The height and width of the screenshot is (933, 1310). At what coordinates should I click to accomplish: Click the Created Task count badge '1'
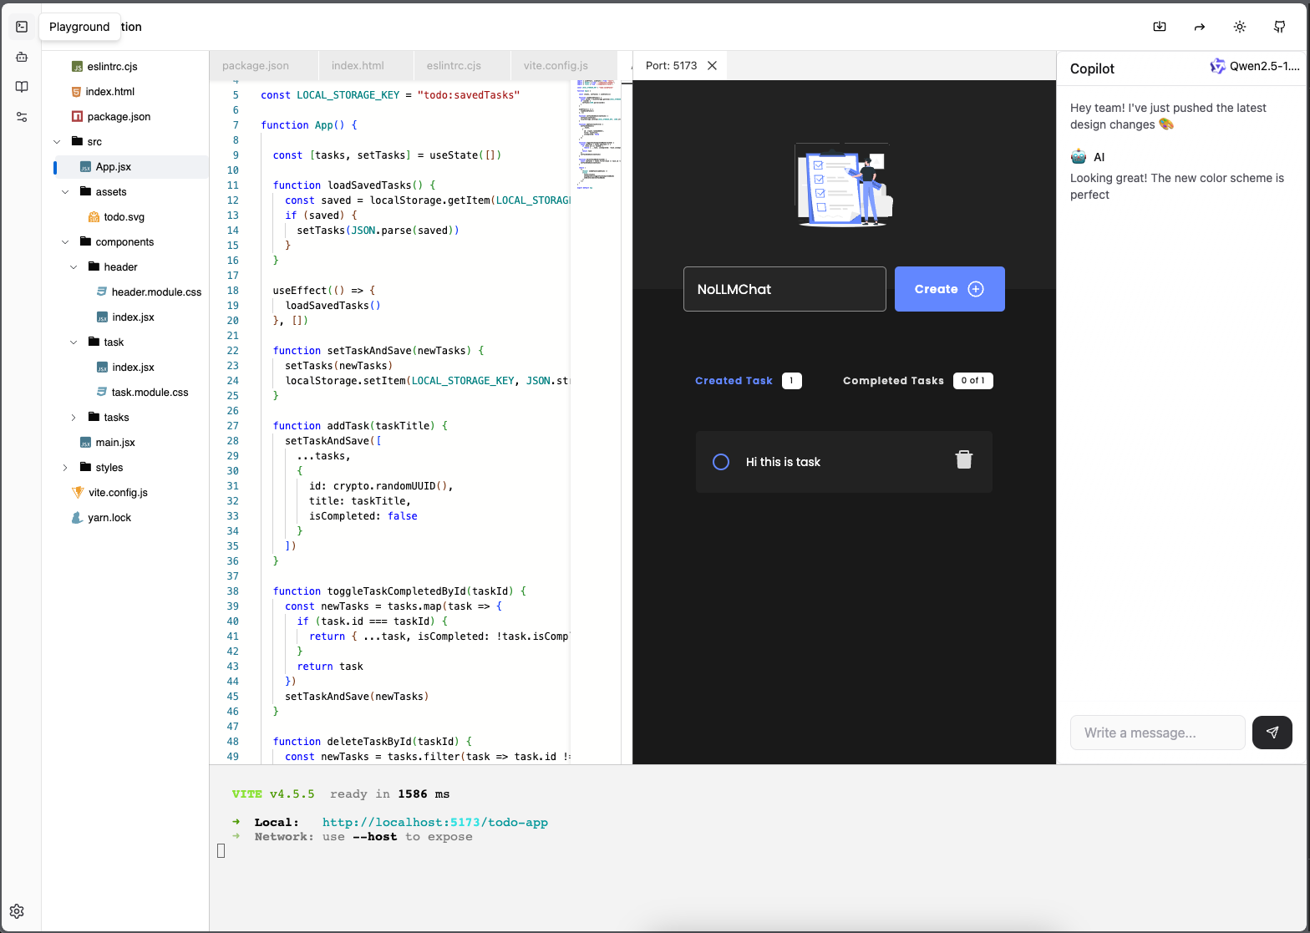pyautogui.click(x=792, y=381)
